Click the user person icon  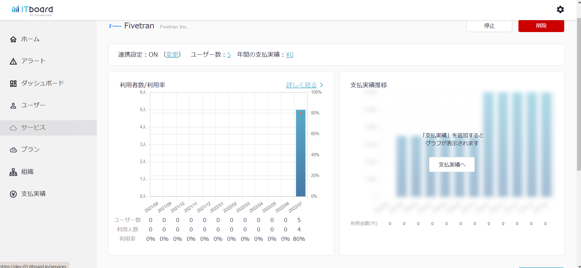tap(13, 106)
